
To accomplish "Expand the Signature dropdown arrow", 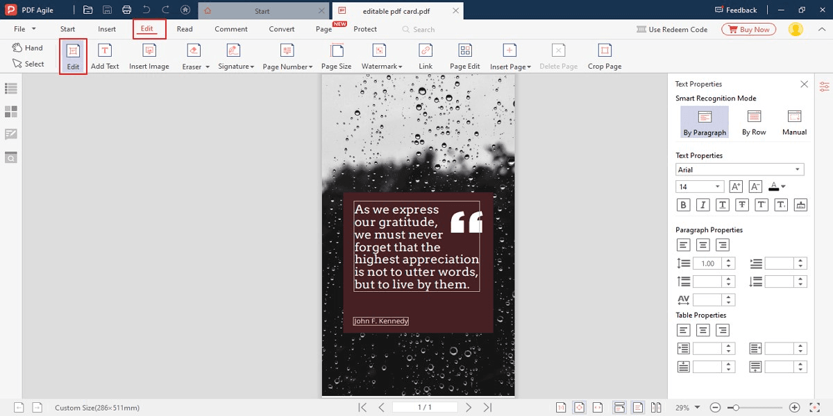I will coord(252,67).
